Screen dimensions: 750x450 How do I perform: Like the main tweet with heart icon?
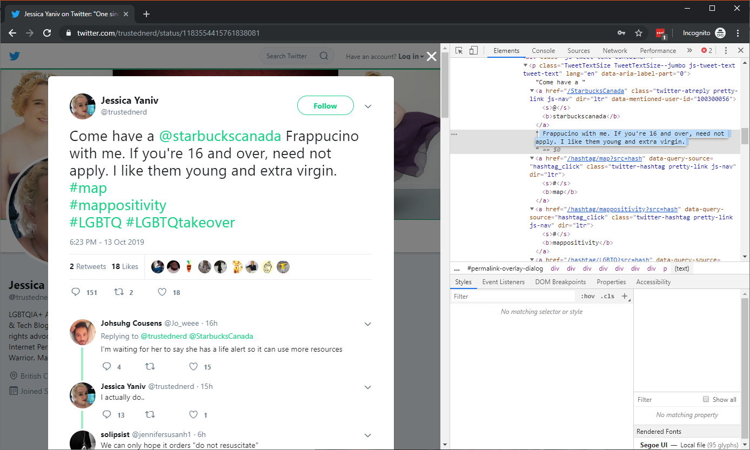[x=162, y=292]
